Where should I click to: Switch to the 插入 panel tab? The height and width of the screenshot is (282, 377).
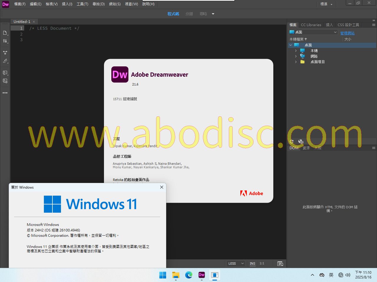[329, 25]
